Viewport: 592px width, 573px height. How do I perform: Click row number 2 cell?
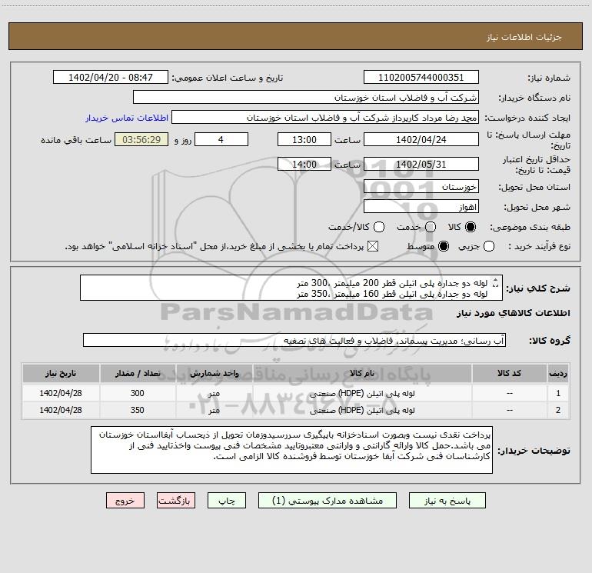click(558, 410)
